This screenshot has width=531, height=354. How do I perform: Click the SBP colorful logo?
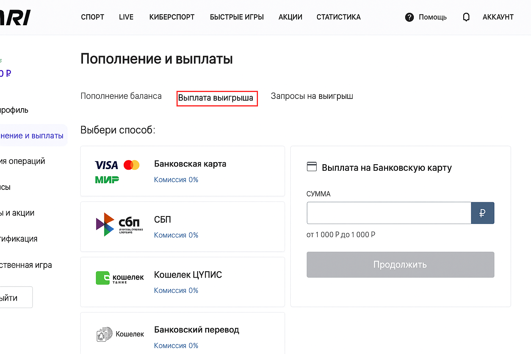click(x=105, y=225)
